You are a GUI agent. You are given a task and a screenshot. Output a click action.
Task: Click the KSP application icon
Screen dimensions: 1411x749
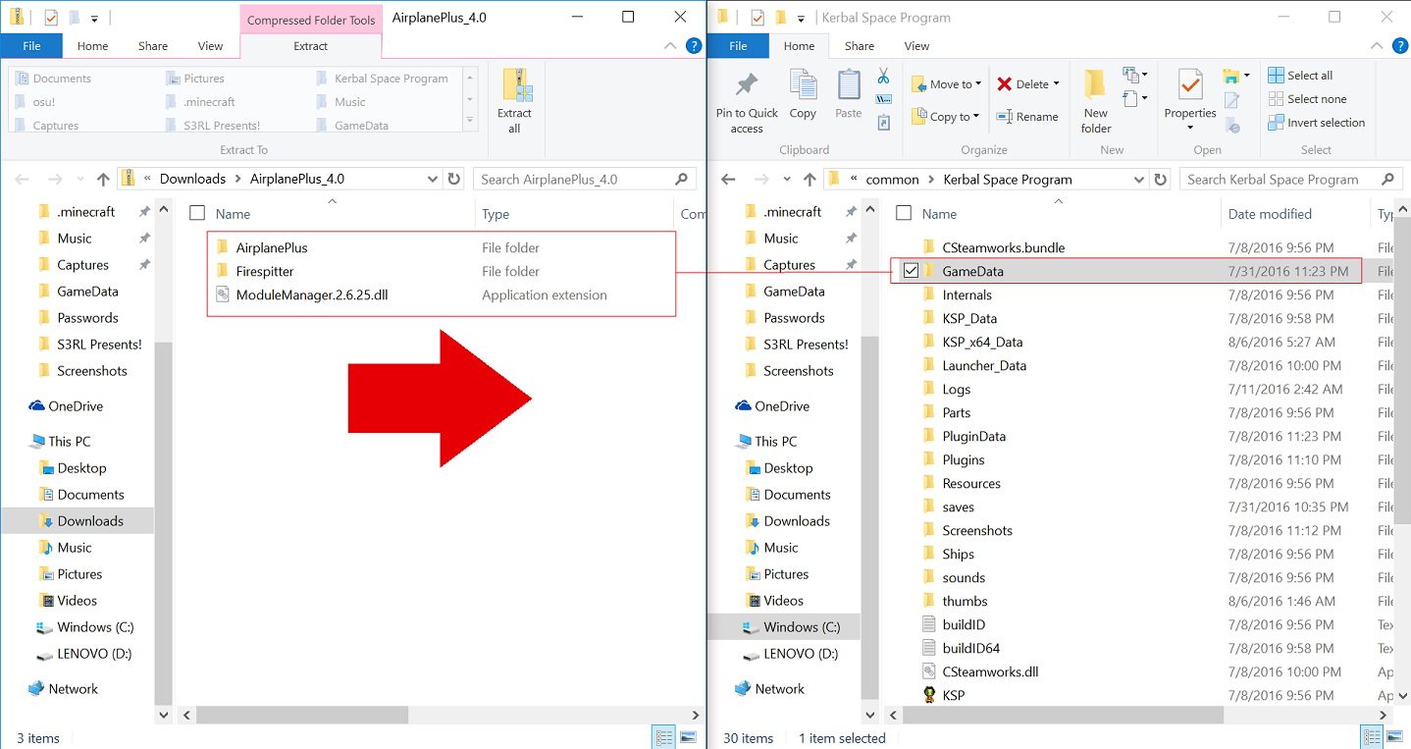(930, 695)
